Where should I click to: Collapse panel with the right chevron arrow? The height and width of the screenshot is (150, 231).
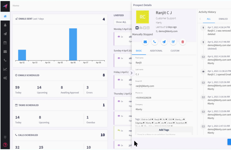coord(131,73)
